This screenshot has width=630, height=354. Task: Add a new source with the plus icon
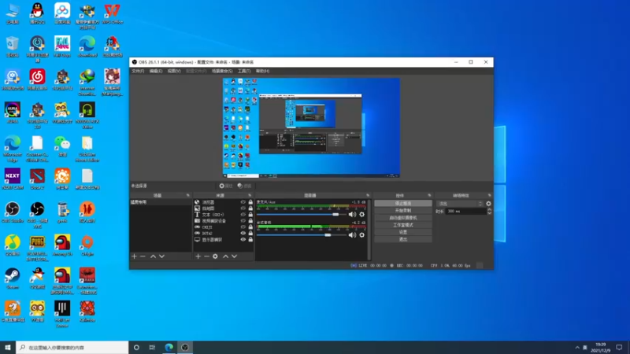(198, 256)
